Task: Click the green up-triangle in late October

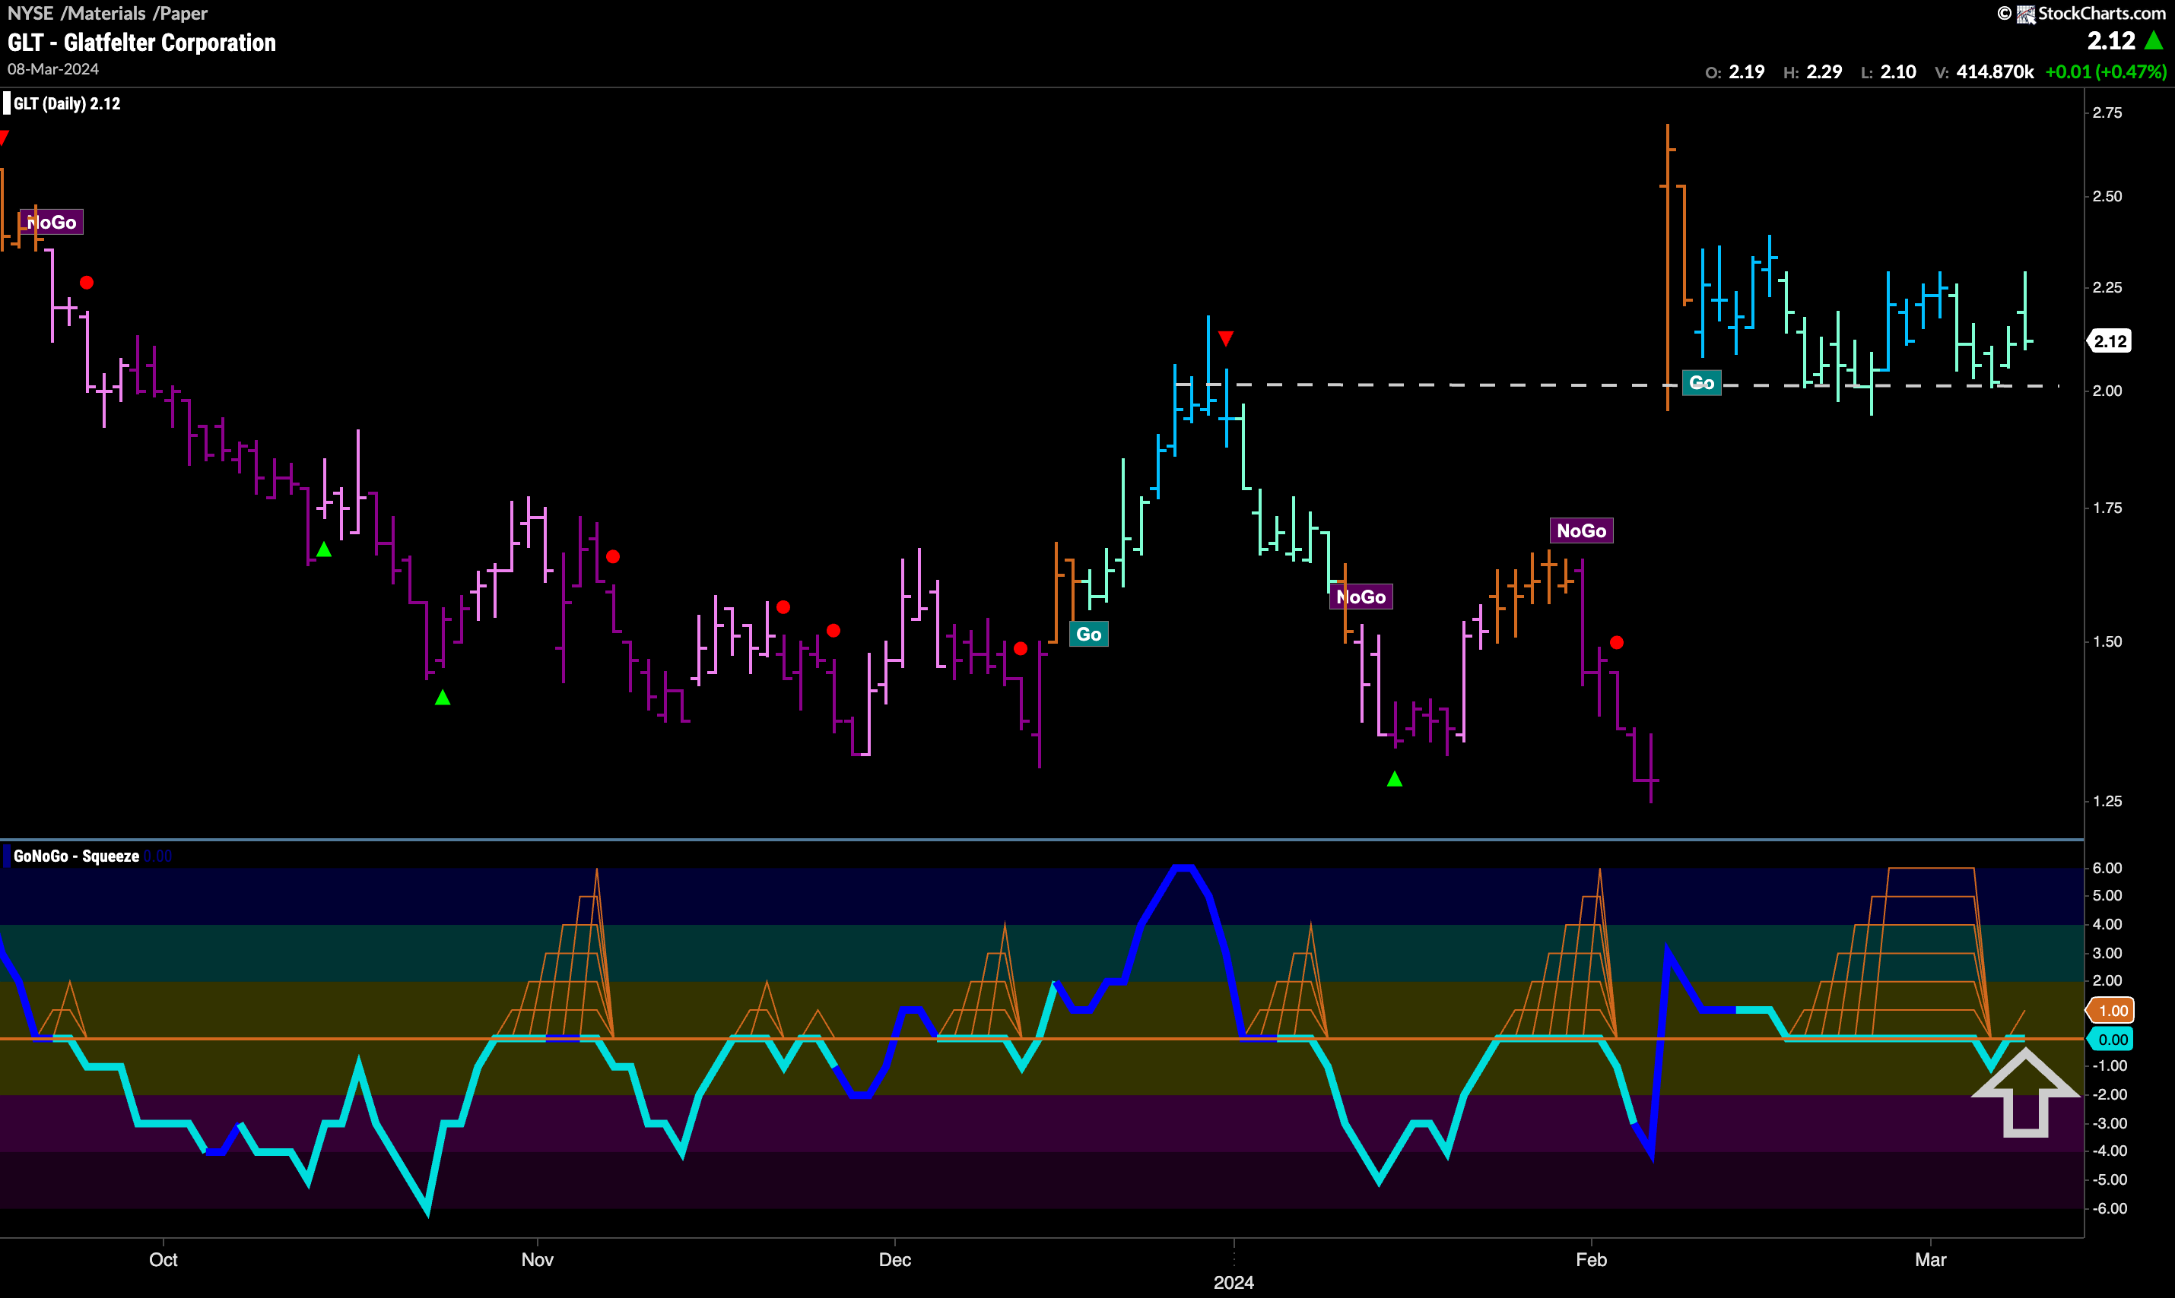Action: click(x=442, y=697)
